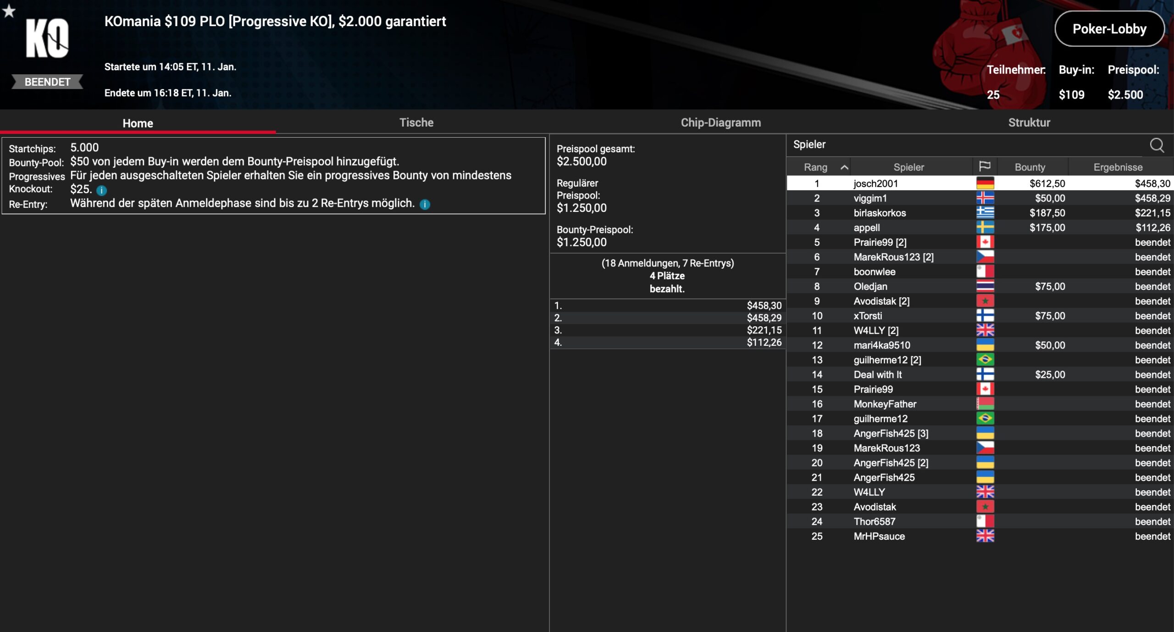1174x632 pixels.
Task: Select first place payout row $458,30
Action: pos(667,305)
